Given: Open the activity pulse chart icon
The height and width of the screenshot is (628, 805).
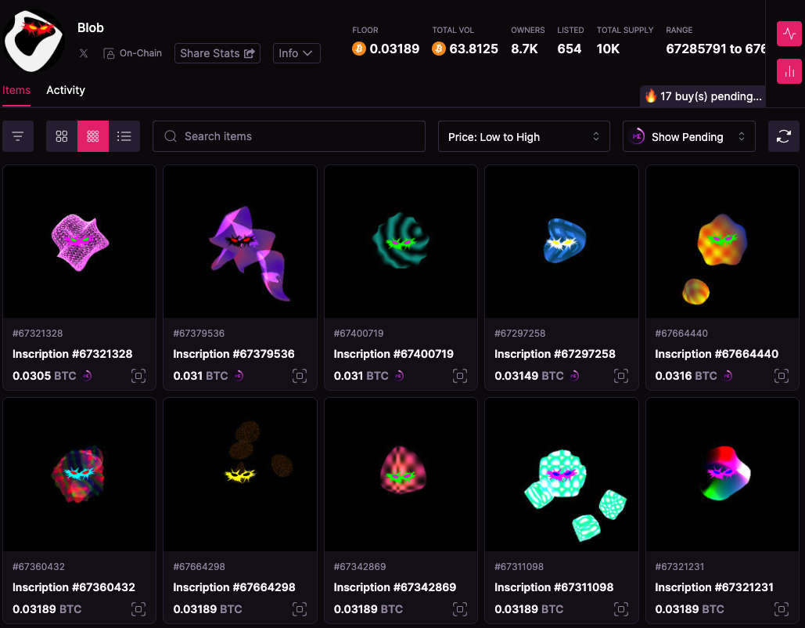Looking at the screenshot, I should 789,34.
